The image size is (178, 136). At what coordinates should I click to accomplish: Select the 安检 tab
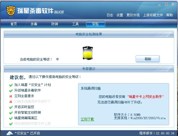[x=96, y=24]
